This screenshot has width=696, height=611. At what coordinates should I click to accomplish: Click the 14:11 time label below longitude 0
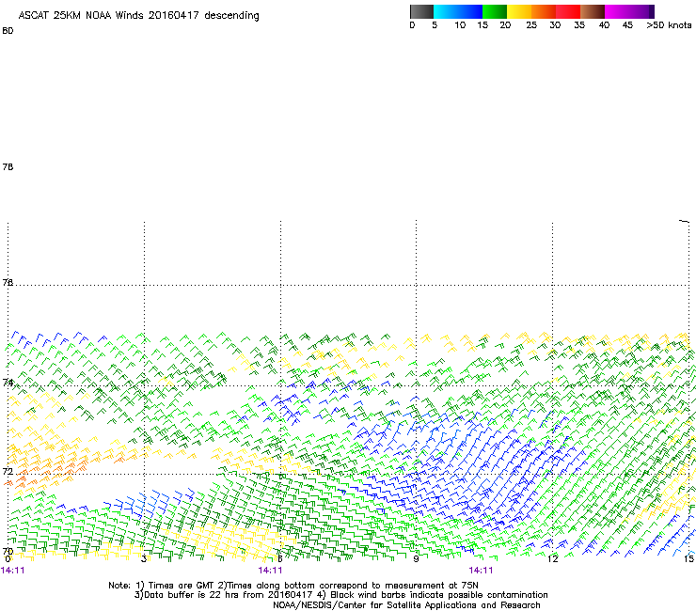point(13,571)
